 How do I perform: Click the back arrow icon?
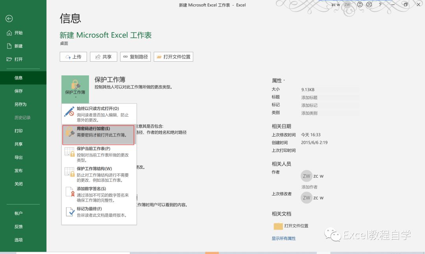[9, 18]
